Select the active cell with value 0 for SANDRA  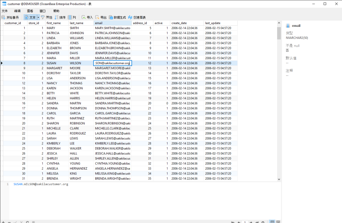click(x=161, y=103)
